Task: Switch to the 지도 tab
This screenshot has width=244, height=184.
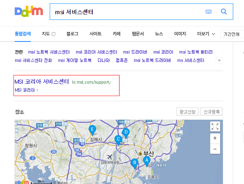Action: (x=46, y=34)
